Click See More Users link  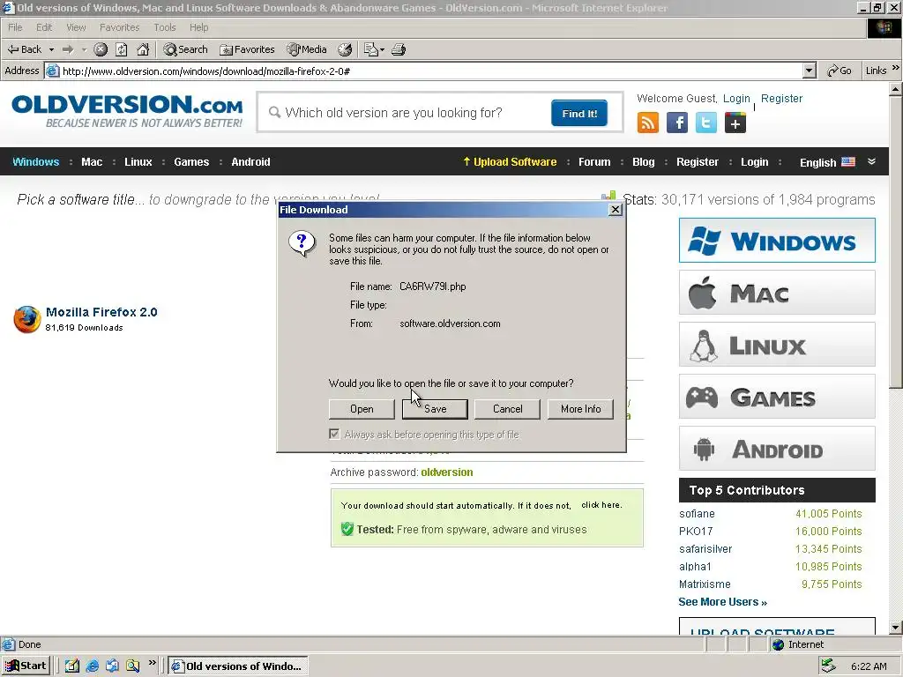tap(723, 601)
